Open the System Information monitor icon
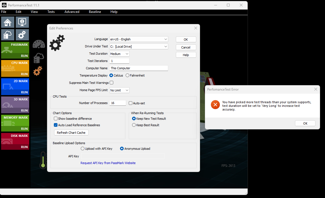The image size is (325, 198). (x=22, y=22)
